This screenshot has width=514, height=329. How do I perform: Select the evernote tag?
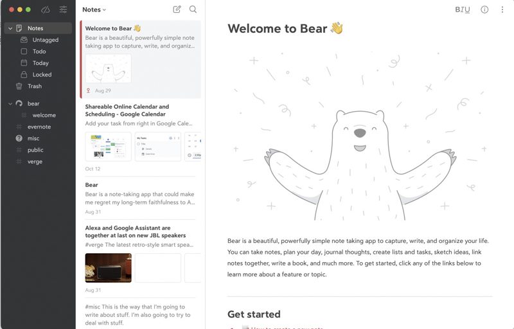tap(39, 127)
